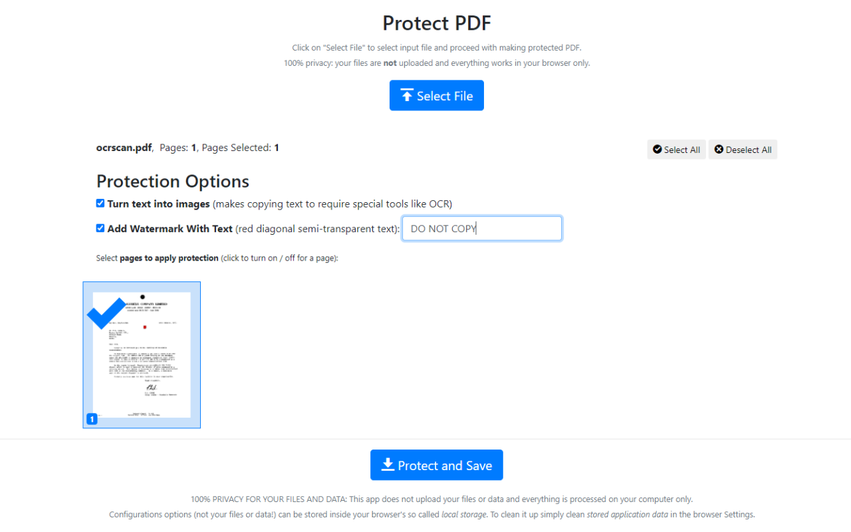Click the page number badge labeled 1

92,419
